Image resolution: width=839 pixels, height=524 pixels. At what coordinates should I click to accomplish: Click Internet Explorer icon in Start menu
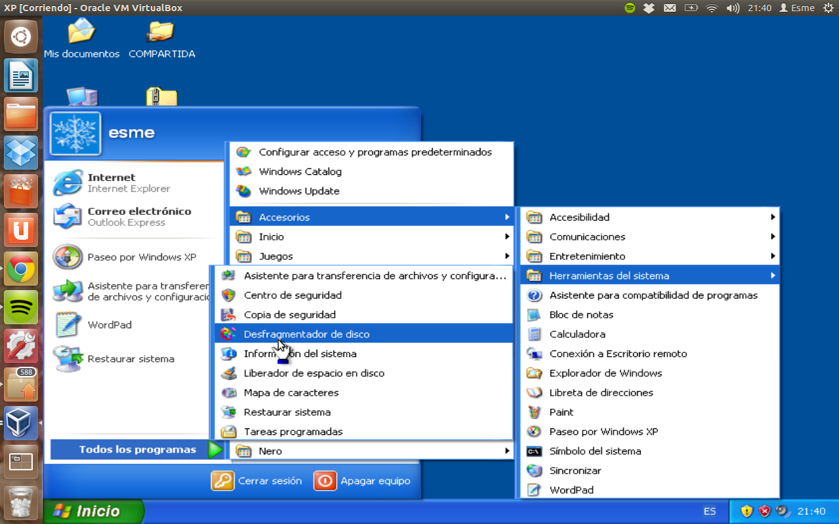pos(68,183)
